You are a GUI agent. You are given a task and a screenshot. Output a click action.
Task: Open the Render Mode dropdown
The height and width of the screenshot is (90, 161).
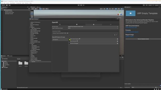point(93,27)
